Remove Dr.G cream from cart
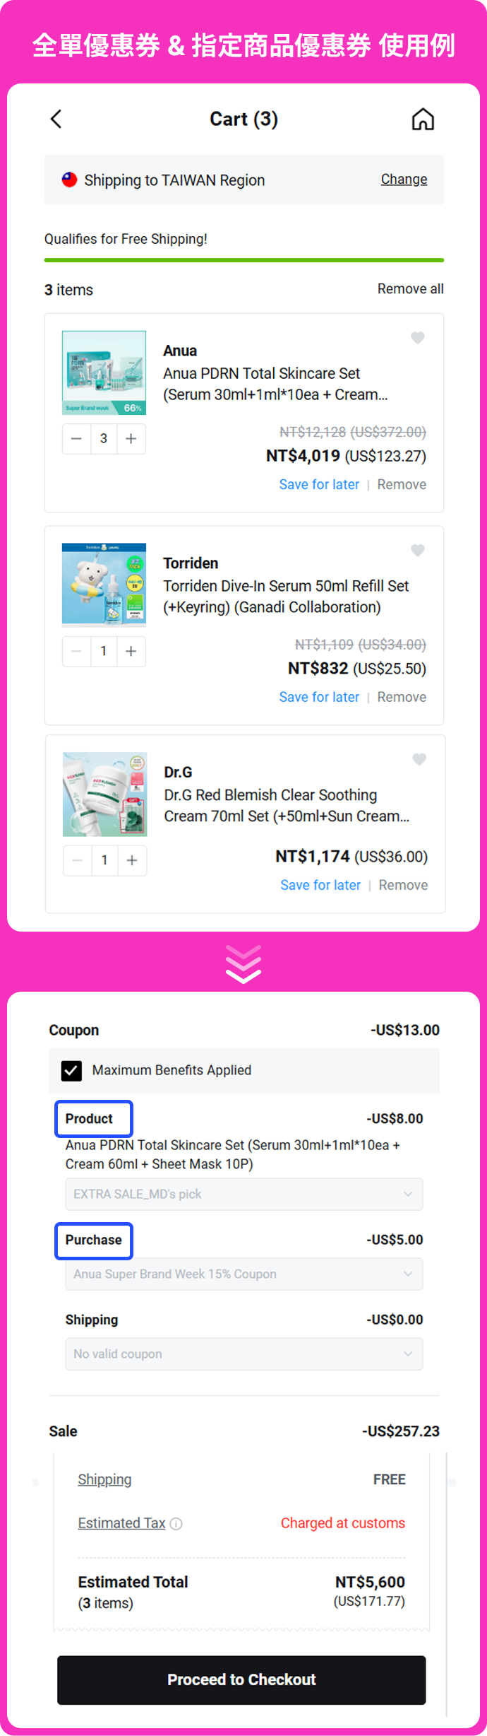The height and width of the screenshot is (1736, 487). (403, 885)
